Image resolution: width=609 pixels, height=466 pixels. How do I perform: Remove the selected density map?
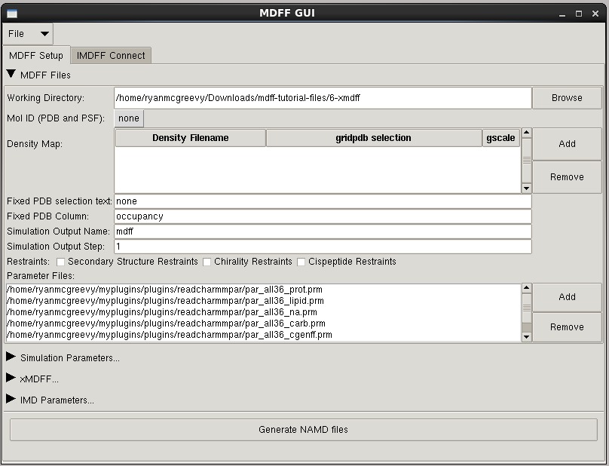click(566, 177)
